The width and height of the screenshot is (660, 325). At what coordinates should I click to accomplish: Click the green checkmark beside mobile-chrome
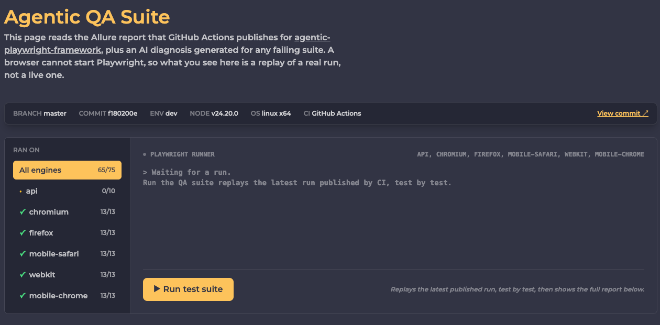(23, 296)
